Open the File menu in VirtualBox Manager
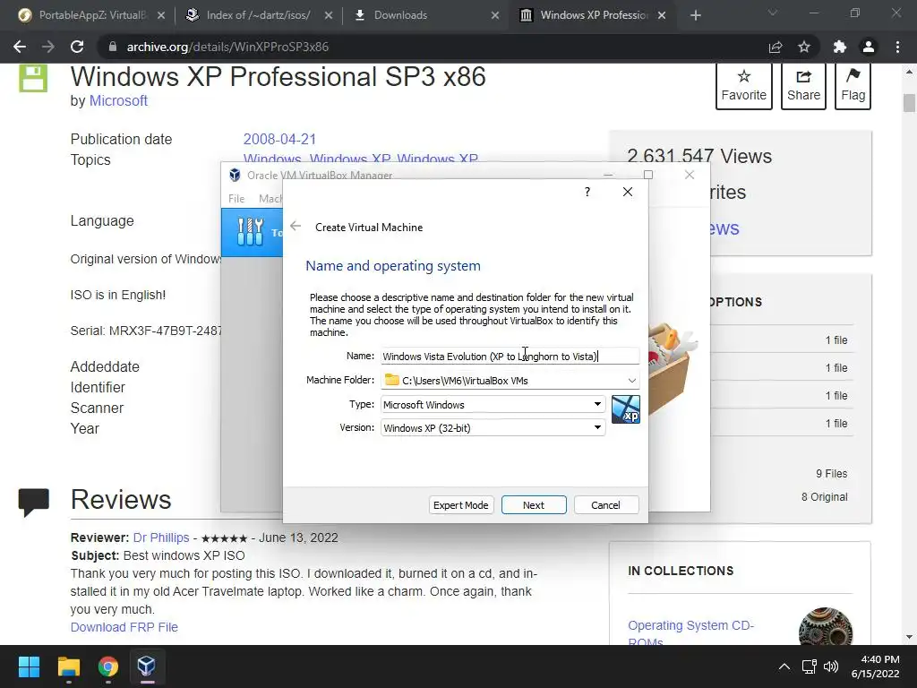917x688 pixels. 236,199
